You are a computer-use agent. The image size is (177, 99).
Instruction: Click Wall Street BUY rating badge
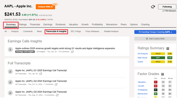[158, 58]
